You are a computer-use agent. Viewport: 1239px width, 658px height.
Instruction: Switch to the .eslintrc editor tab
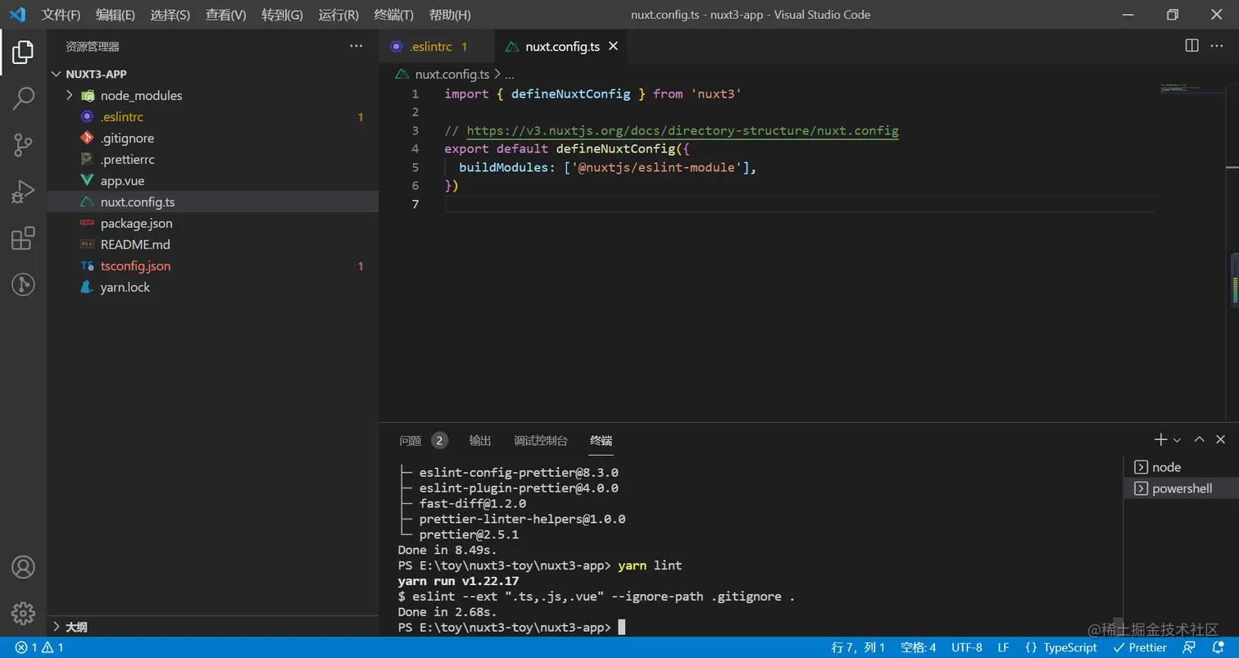point(430,47)
